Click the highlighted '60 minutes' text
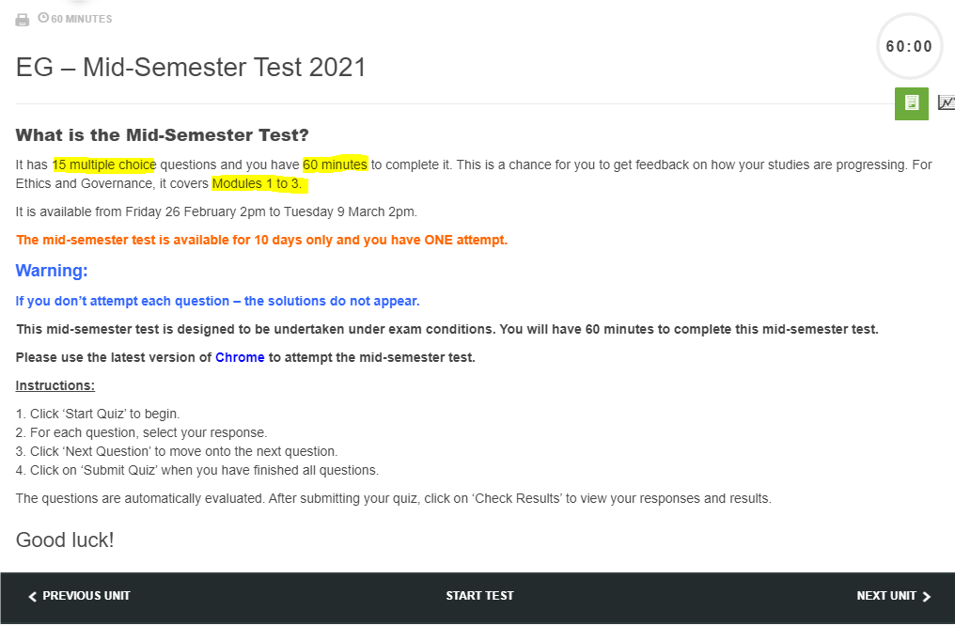Viewport: 955px width, 626px height. tap(335, 165)
